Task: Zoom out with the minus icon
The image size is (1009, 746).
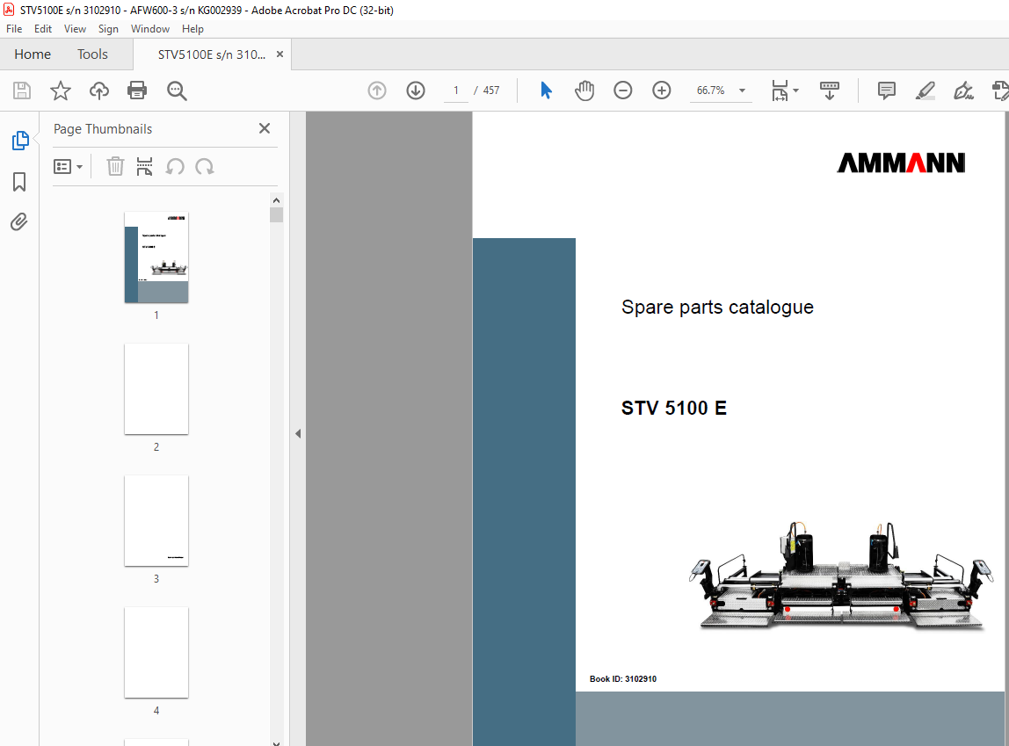Action: [623, 91]
